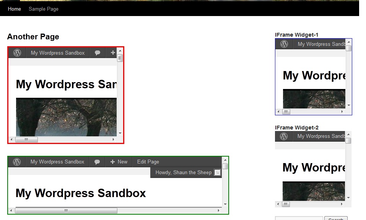Screen dimensions: 366x220
Task: Click the header image in red-bordered iframe
Action: coord(66,117)
